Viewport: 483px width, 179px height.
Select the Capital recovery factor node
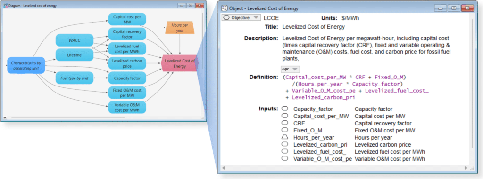[x=127, y=33]
